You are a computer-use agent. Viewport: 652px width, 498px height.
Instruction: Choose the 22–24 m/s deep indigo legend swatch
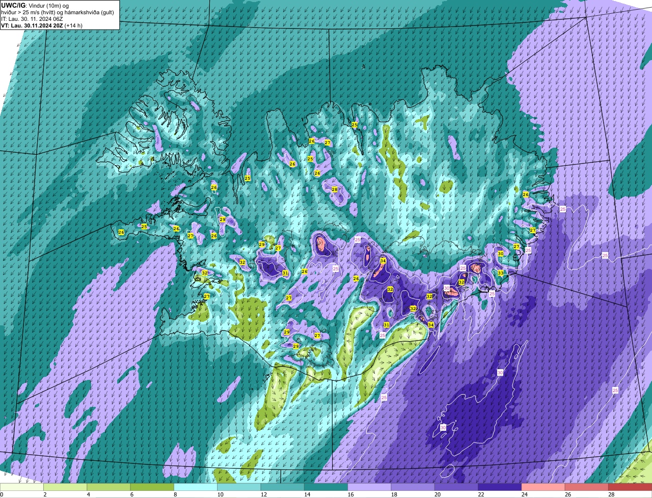pos(500,487)
